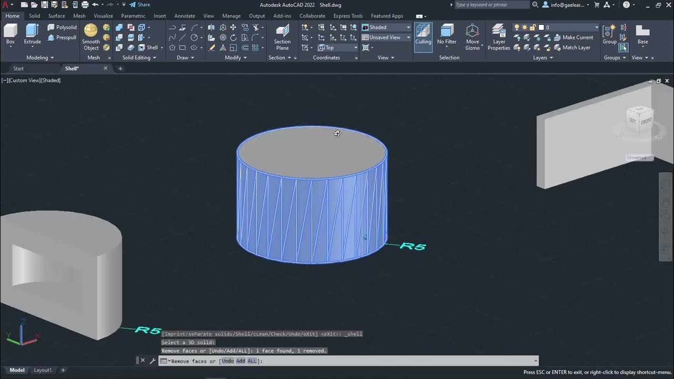Open the Help question mark icon
This screenshot has height=379, width=674.
(626, 5)
